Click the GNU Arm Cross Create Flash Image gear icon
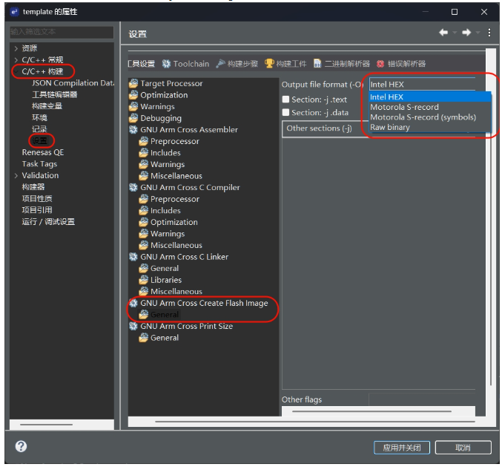 [133, 303]
